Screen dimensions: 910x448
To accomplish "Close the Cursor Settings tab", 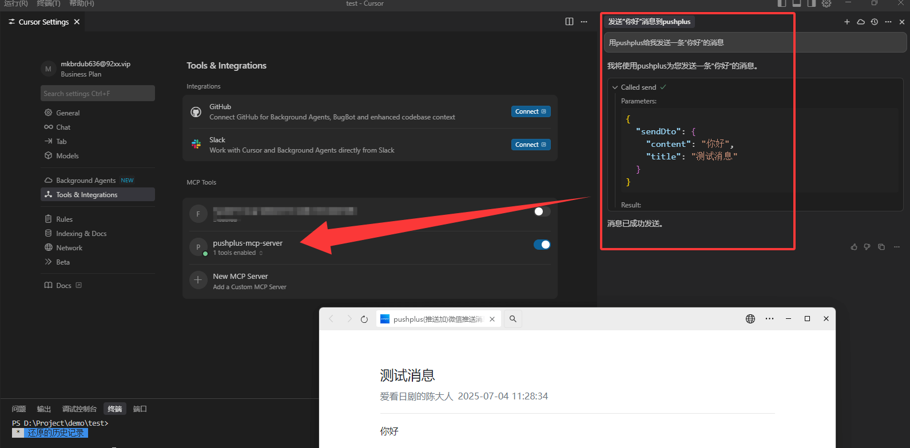I will click(77, 22).
